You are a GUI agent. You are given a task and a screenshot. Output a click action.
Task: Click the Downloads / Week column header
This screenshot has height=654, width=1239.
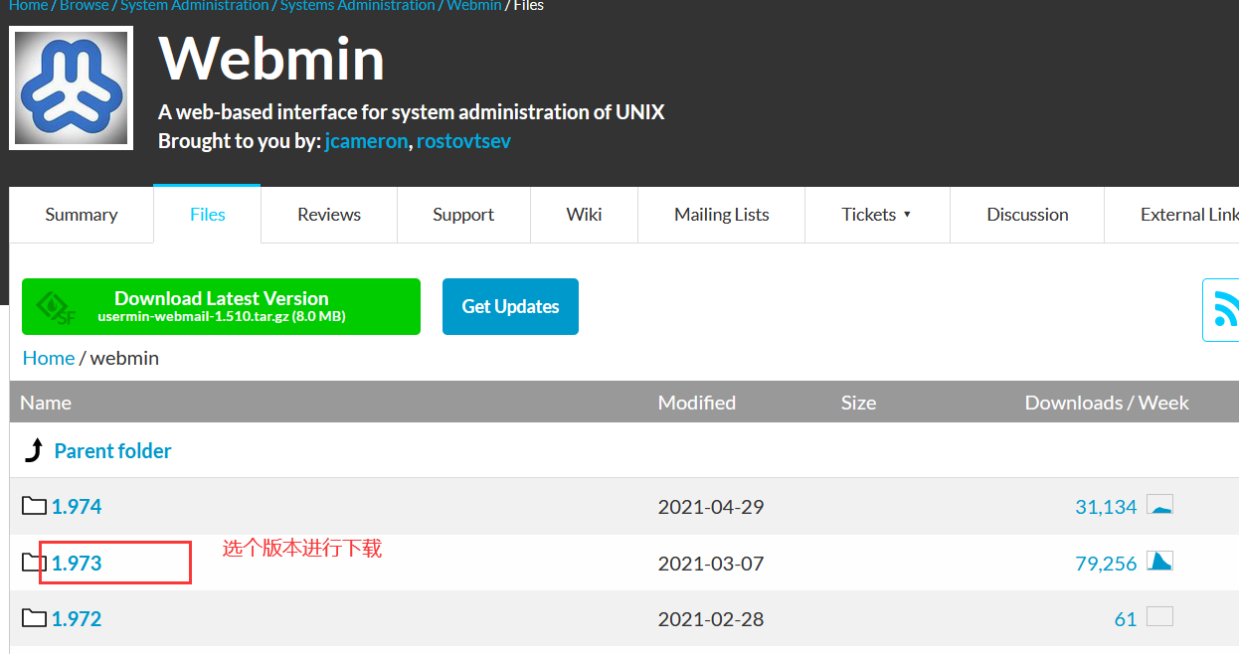(x=1107, y=403)
